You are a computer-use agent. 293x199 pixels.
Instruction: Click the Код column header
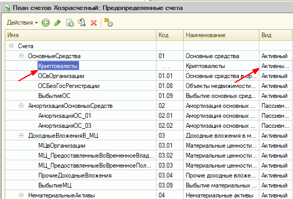[170, 35]
